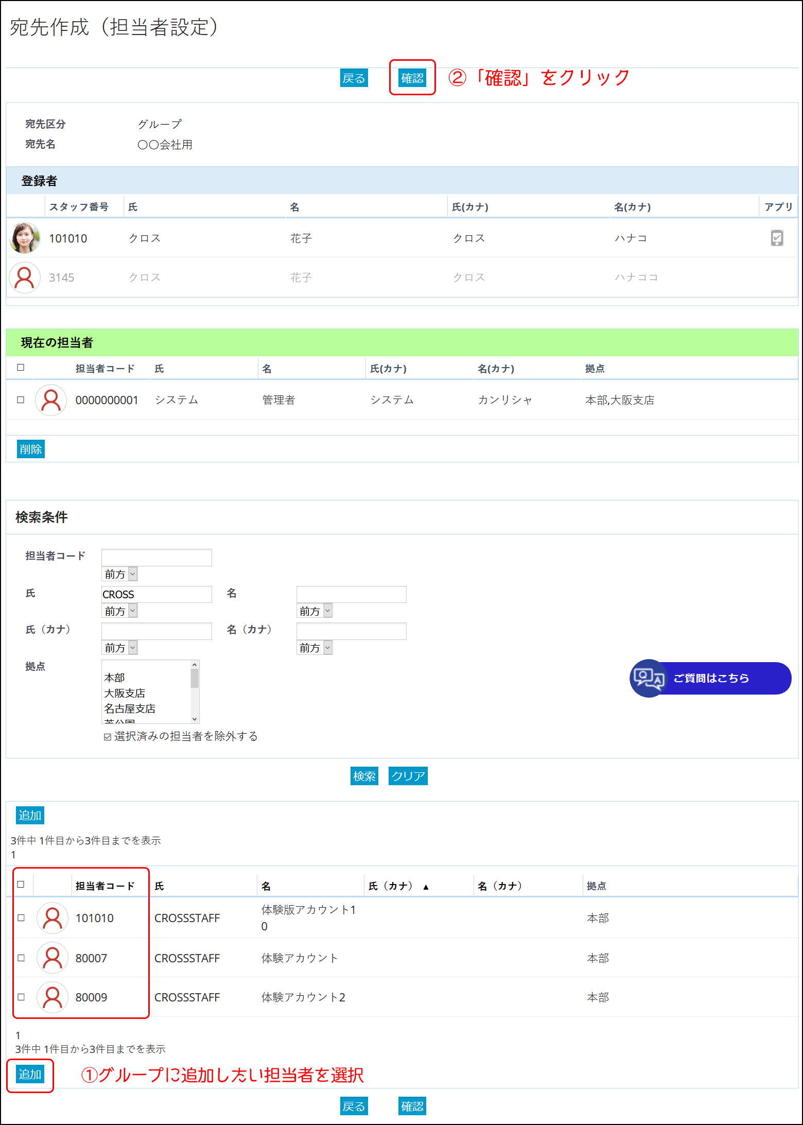
Task: Click the page number 1 above results table
Action: 13,855
